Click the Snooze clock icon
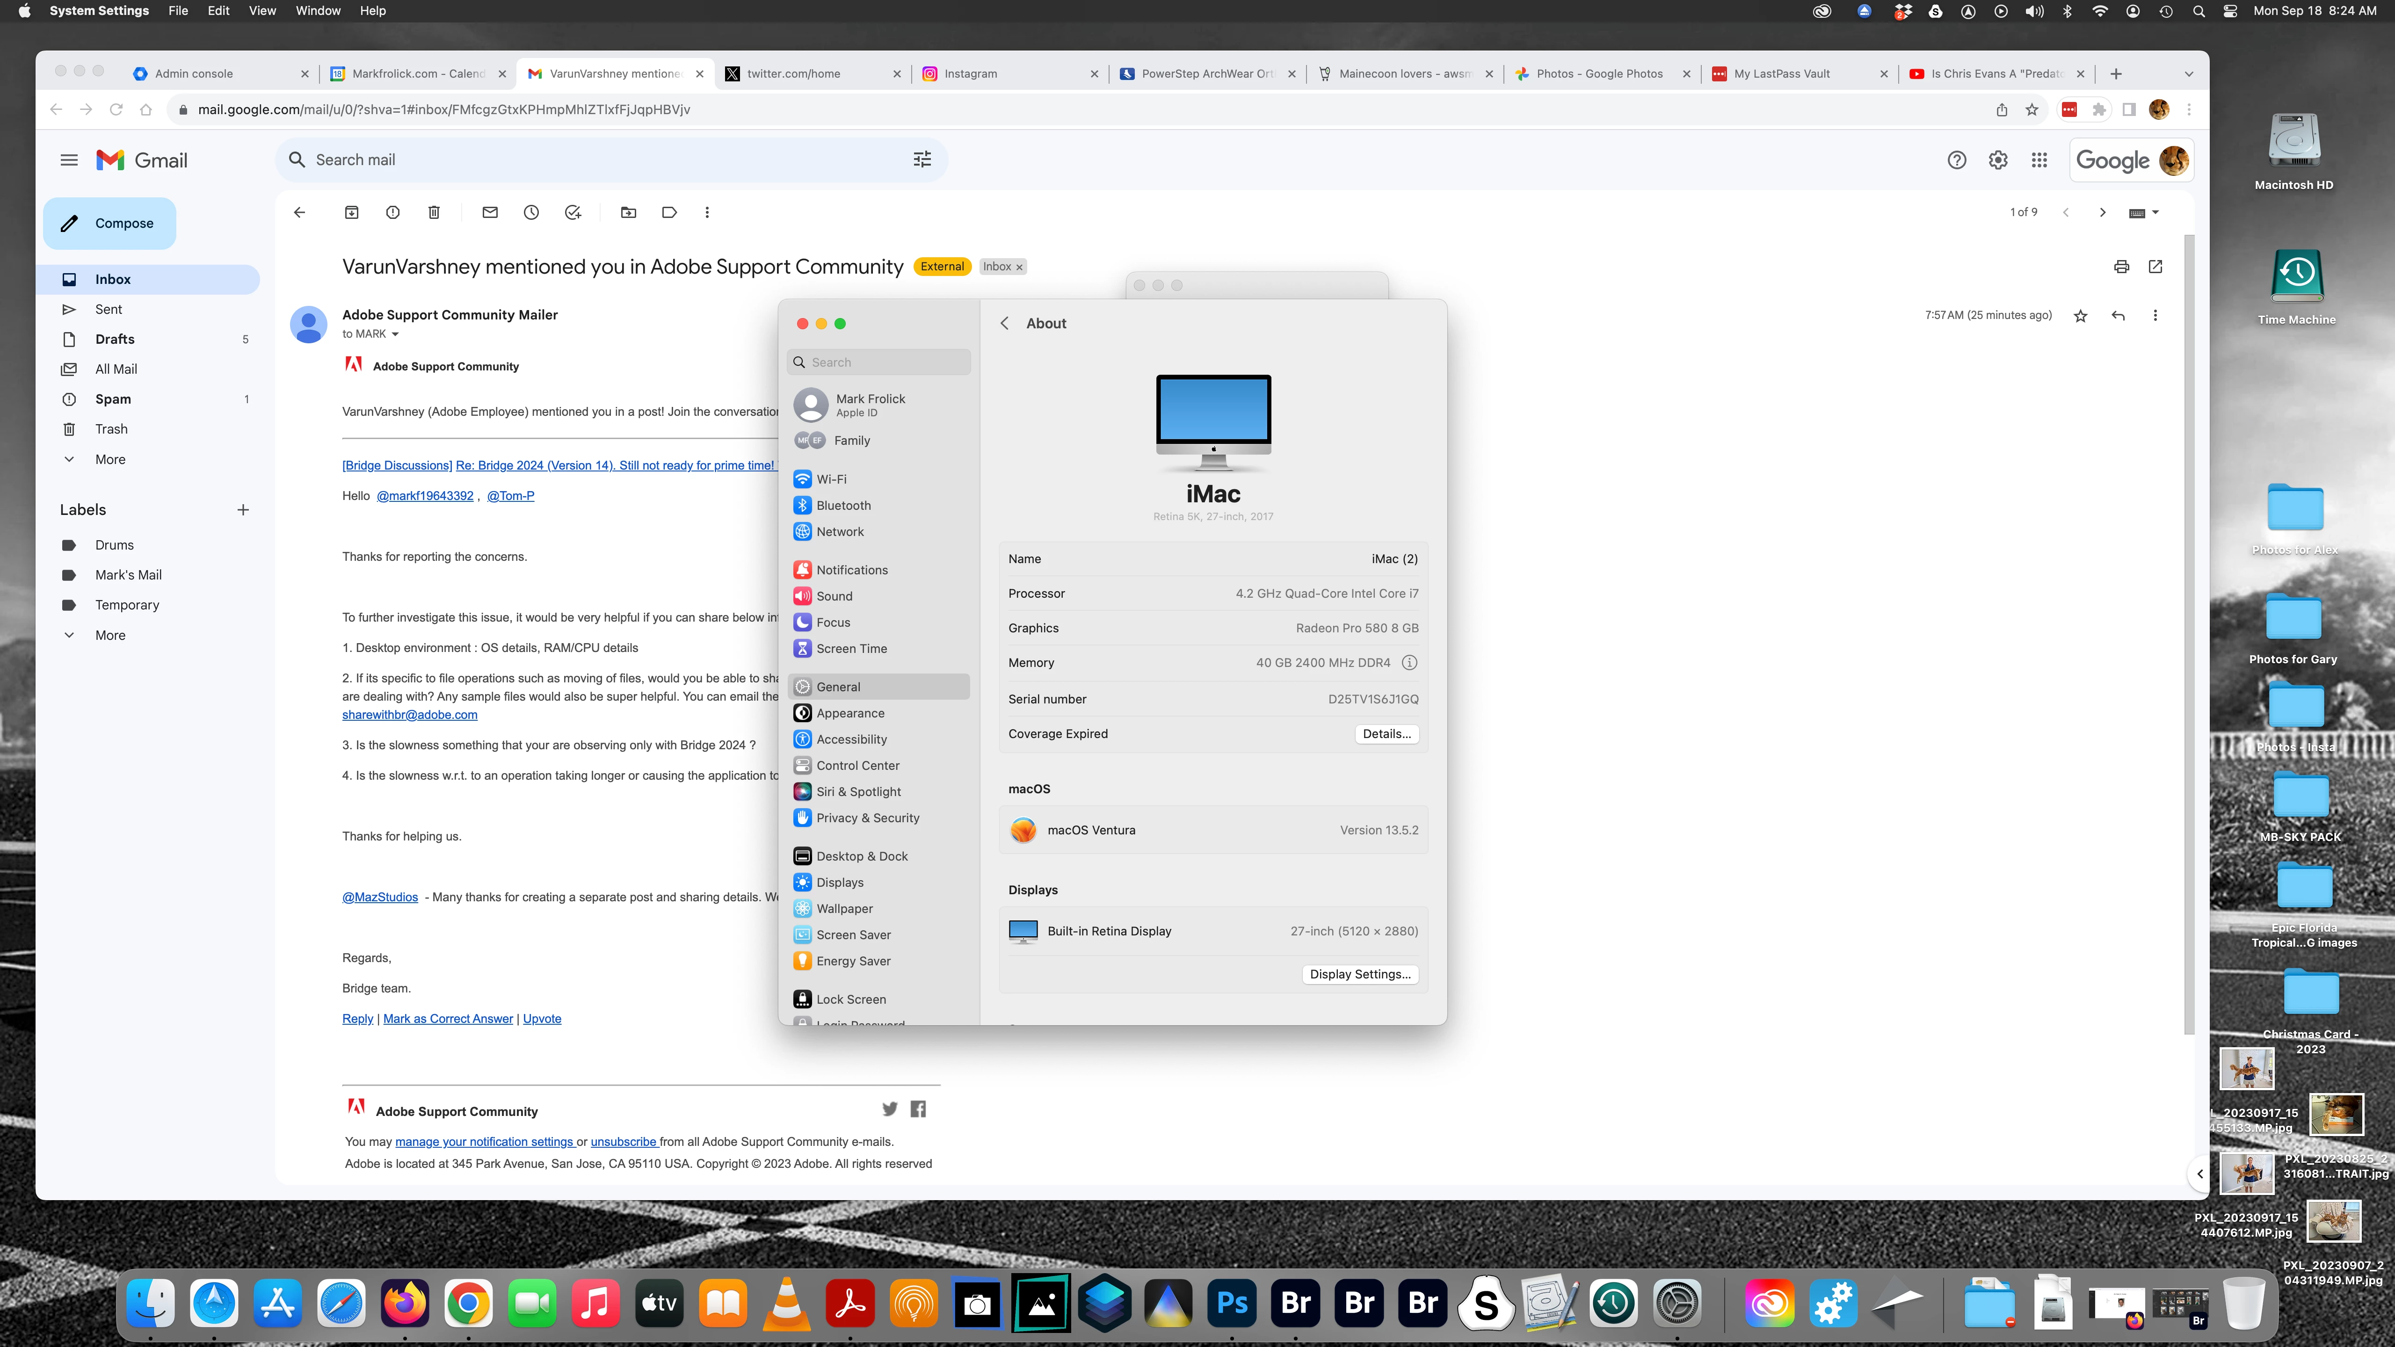The width and height of the screenshot is (2395, 1347). coord(531,212)
